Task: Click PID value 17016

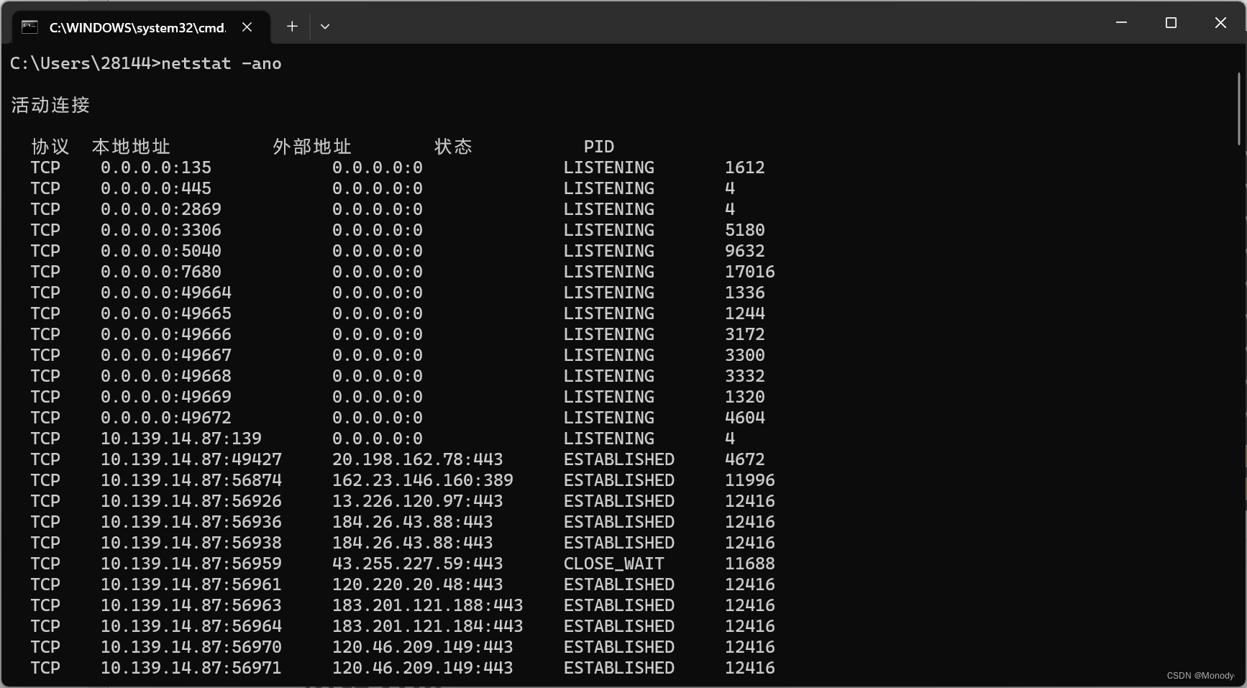Action: 750,272
